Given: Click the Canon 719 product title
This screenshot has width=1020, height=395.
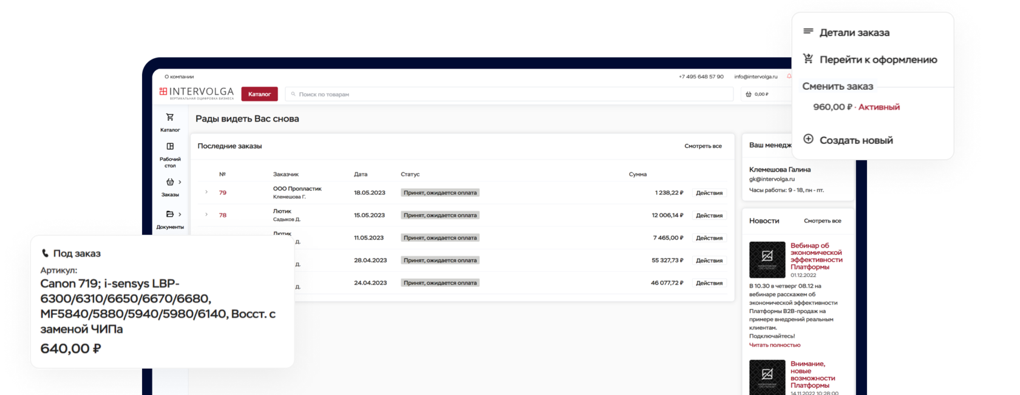Looking at the screenshot, I should point(158,306).
